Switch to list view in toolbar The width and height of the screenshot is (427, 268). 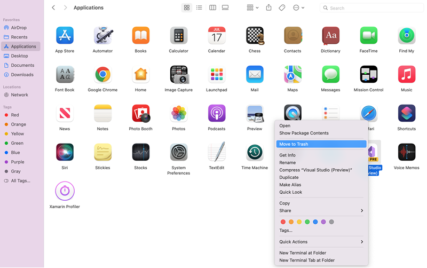(199, 7)
